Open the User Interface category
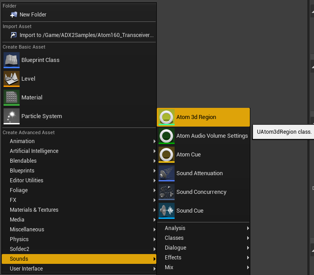The image size is (314, 275). [x=79, y=269]
